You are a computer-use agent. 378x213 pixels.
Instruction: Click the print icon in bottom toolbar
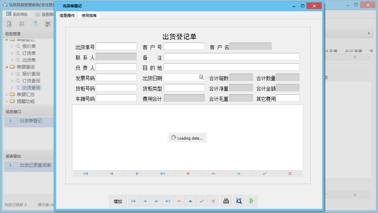point(226,201)
